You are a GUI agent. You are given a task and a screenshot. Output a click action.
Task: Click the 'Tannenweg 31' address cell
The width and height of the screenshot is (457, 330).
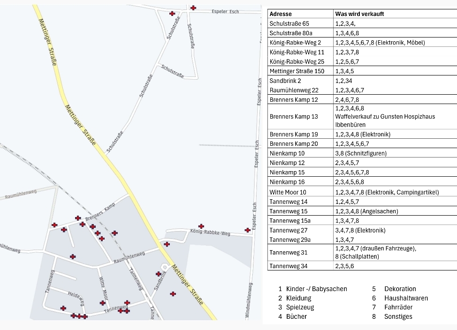[x=300, y=253]
